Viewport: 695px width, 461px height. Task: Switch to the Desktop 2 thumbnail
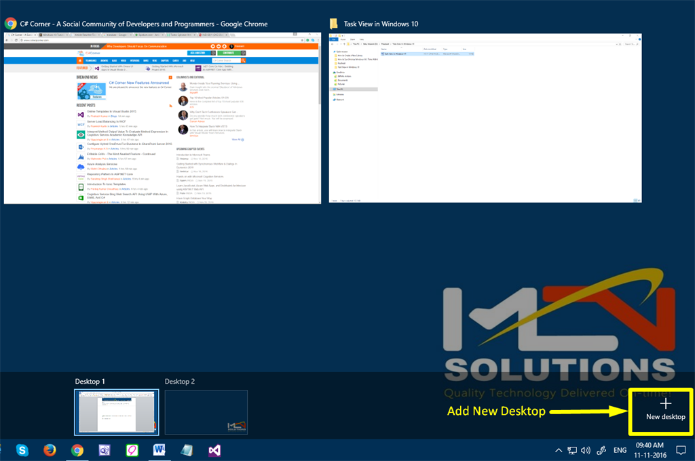206,412
